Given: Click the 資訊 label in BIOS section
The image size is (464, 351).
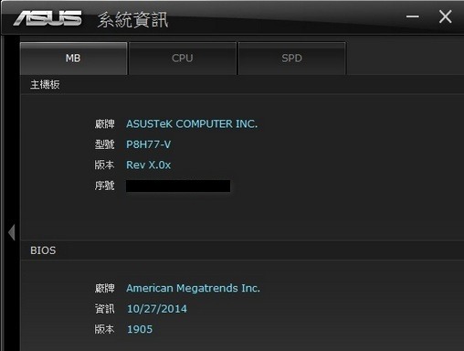Looking at the screenshot, I should coord(104,309).
